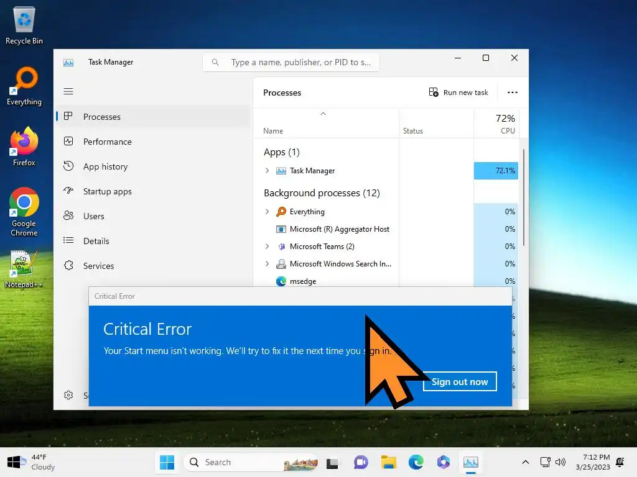This screenshot has width=637, height=477.
Task: Launch the Everything desktop shortcut
Action: [24, 86]
